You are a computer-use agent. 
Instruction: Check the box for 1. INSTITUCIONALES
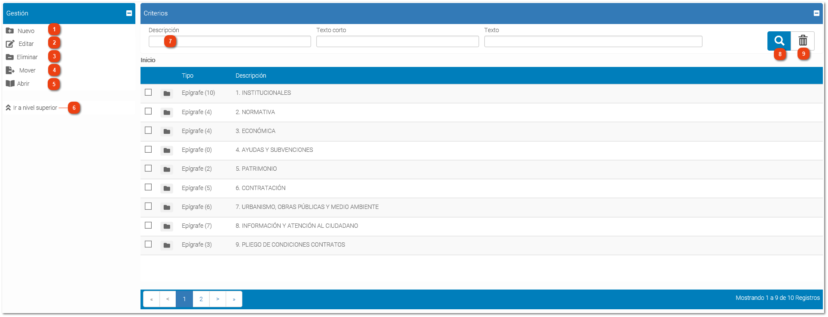click(x=148, y=92)
